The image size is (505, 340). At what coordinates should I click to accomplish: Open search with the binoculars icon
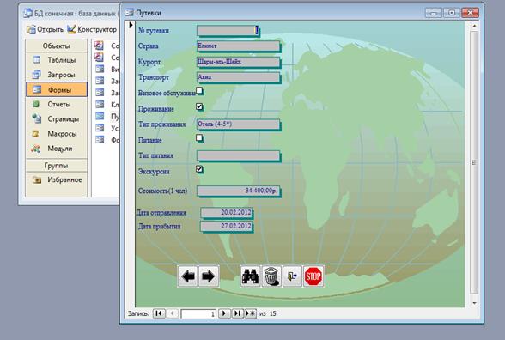tap(250, 276)
